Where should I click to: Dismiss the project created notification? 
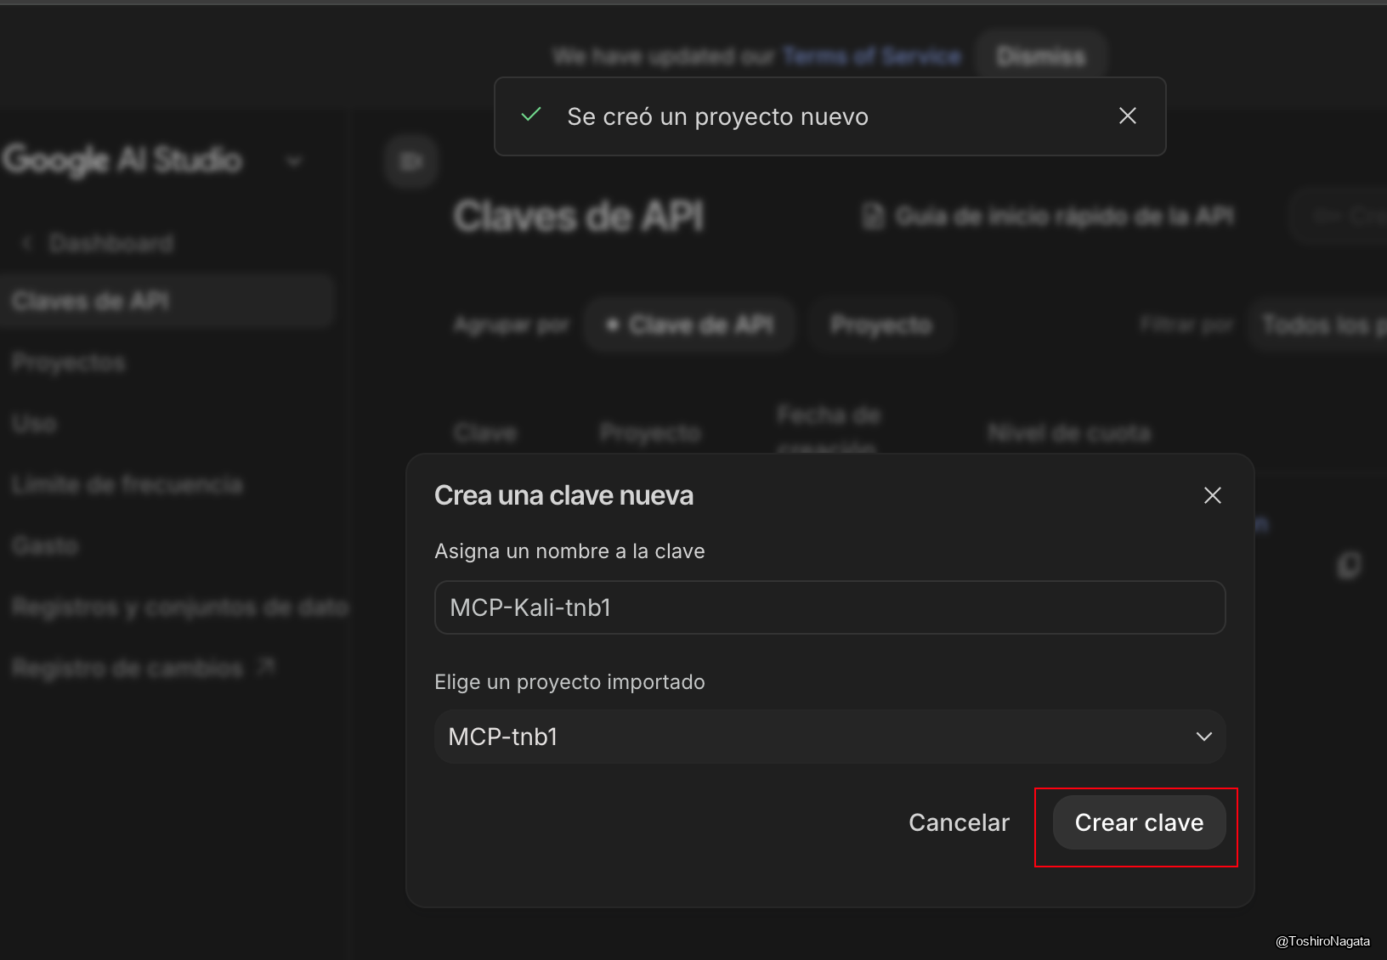(x=1127, y=116)
